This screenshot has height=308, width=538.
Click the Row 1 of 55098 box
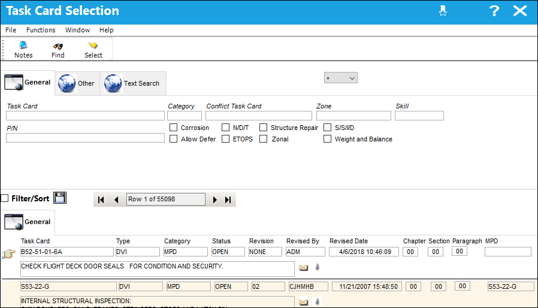tap(166, 199)
